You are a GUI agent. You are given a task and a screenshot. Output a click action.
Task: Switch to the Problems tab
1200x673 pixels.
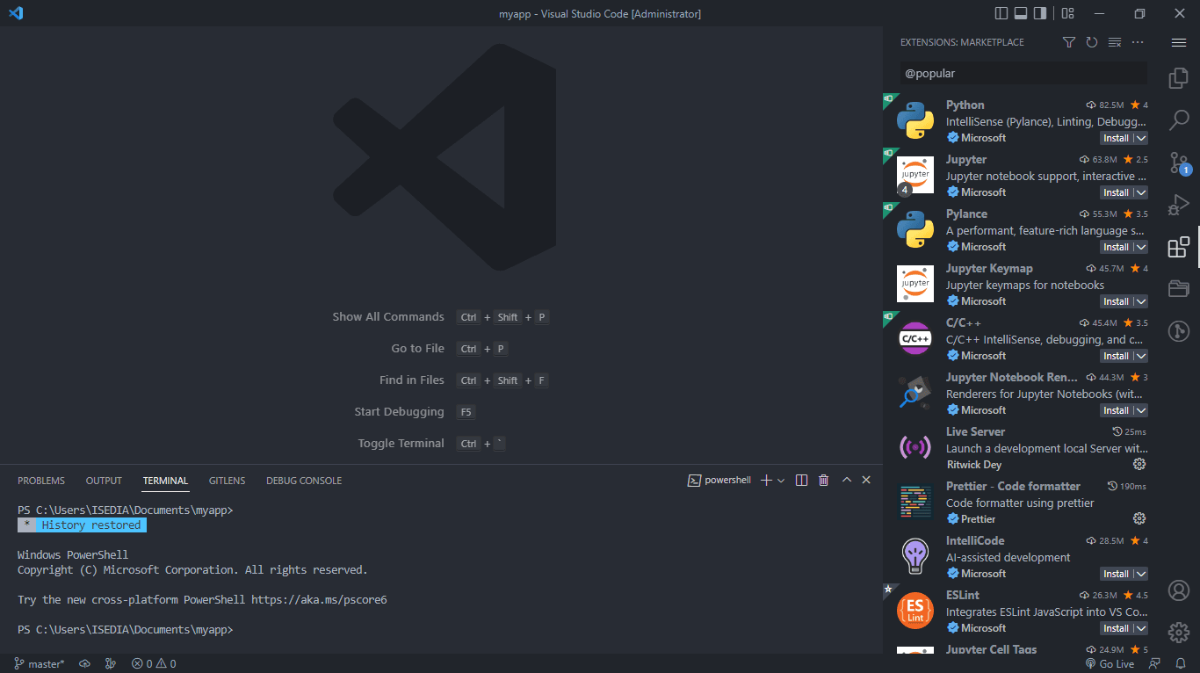41,481
